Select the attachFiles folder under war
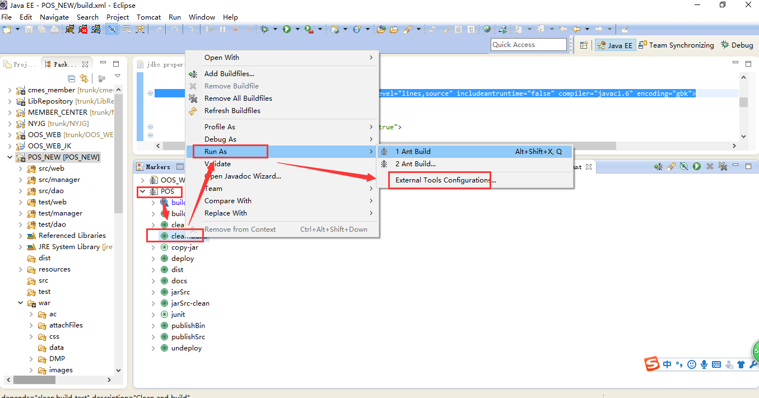759x398 pixels. click(66, 325)
